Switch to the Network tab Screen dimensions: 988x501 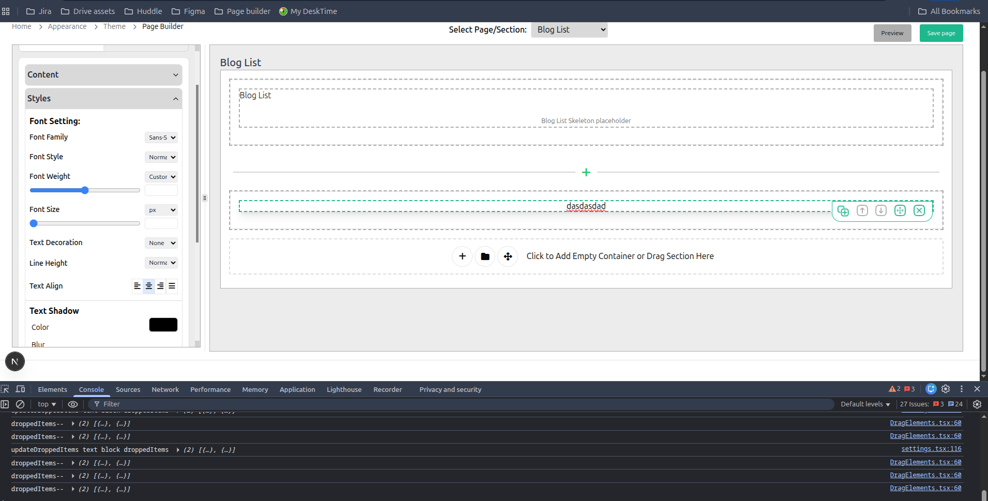[x=165, y=390]
